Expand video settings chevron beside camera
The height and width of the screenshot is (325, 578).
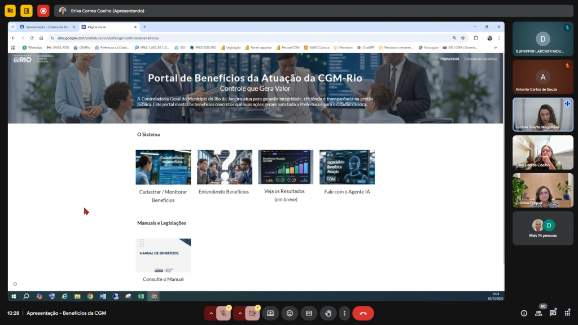[x=239, y=313]
